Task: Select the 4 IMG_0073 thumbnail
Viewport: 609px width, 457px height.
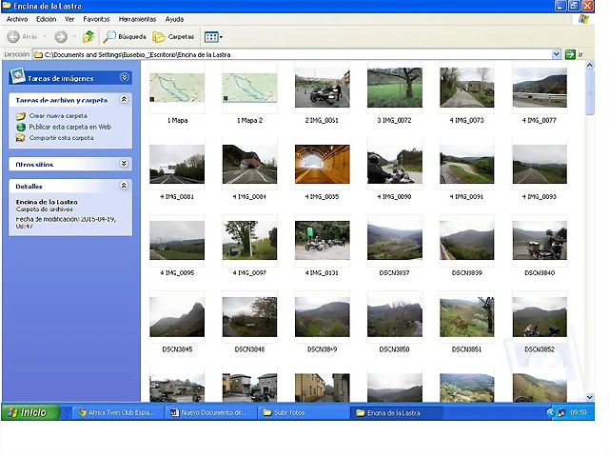Action: tap(467, 89)
